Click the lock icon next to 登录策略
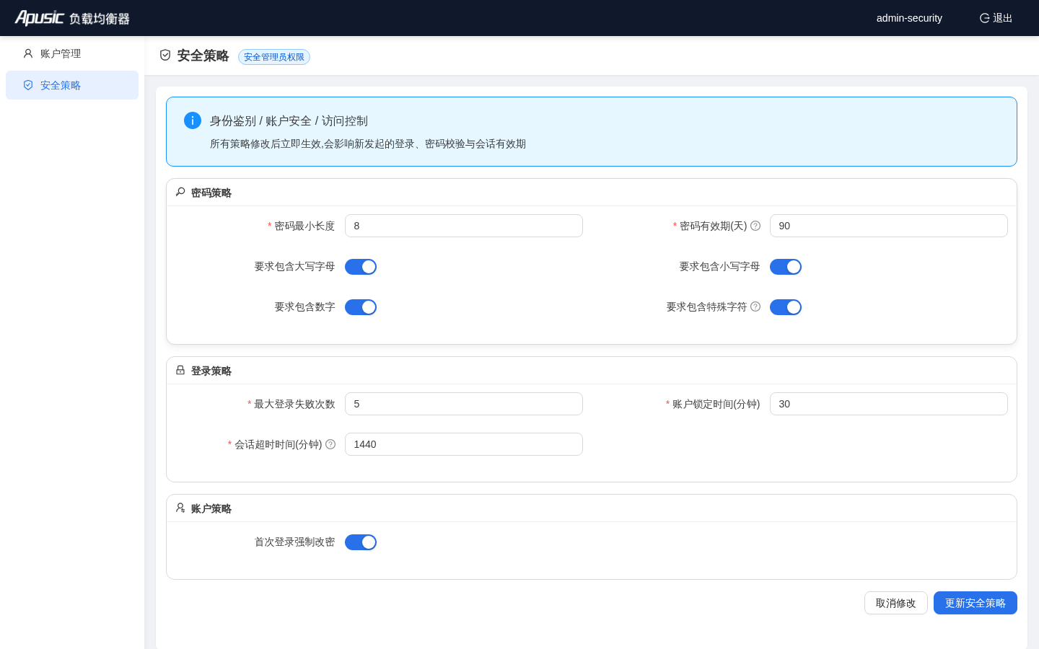 point(180,370)
